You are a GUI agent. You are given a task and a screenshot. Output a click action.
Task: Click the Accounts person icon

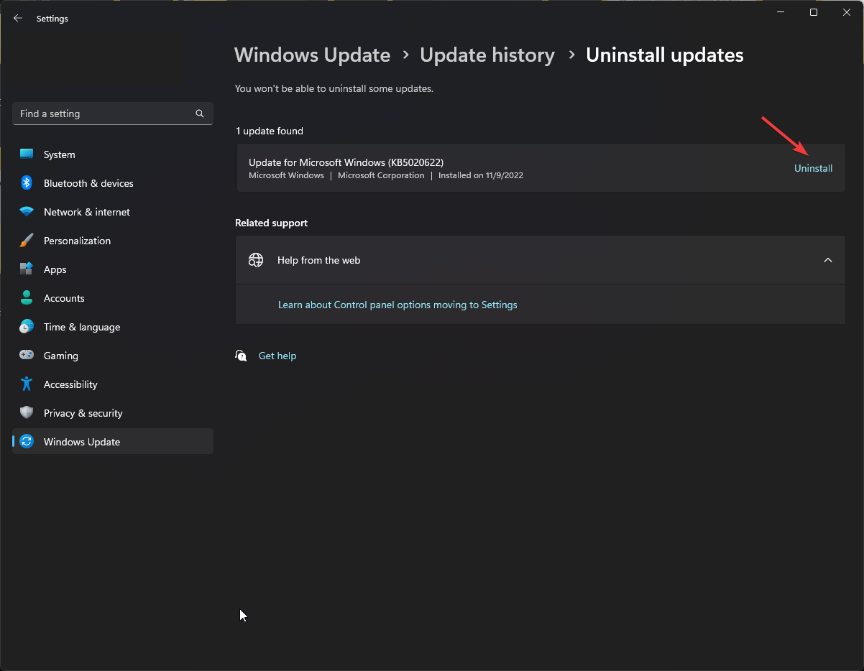[x=27, y=298]
